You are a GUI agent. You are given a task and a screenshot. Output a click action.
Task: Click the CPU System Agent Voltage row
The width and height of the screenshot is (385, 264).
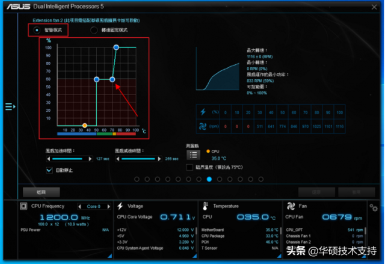(x=155, y=248)
